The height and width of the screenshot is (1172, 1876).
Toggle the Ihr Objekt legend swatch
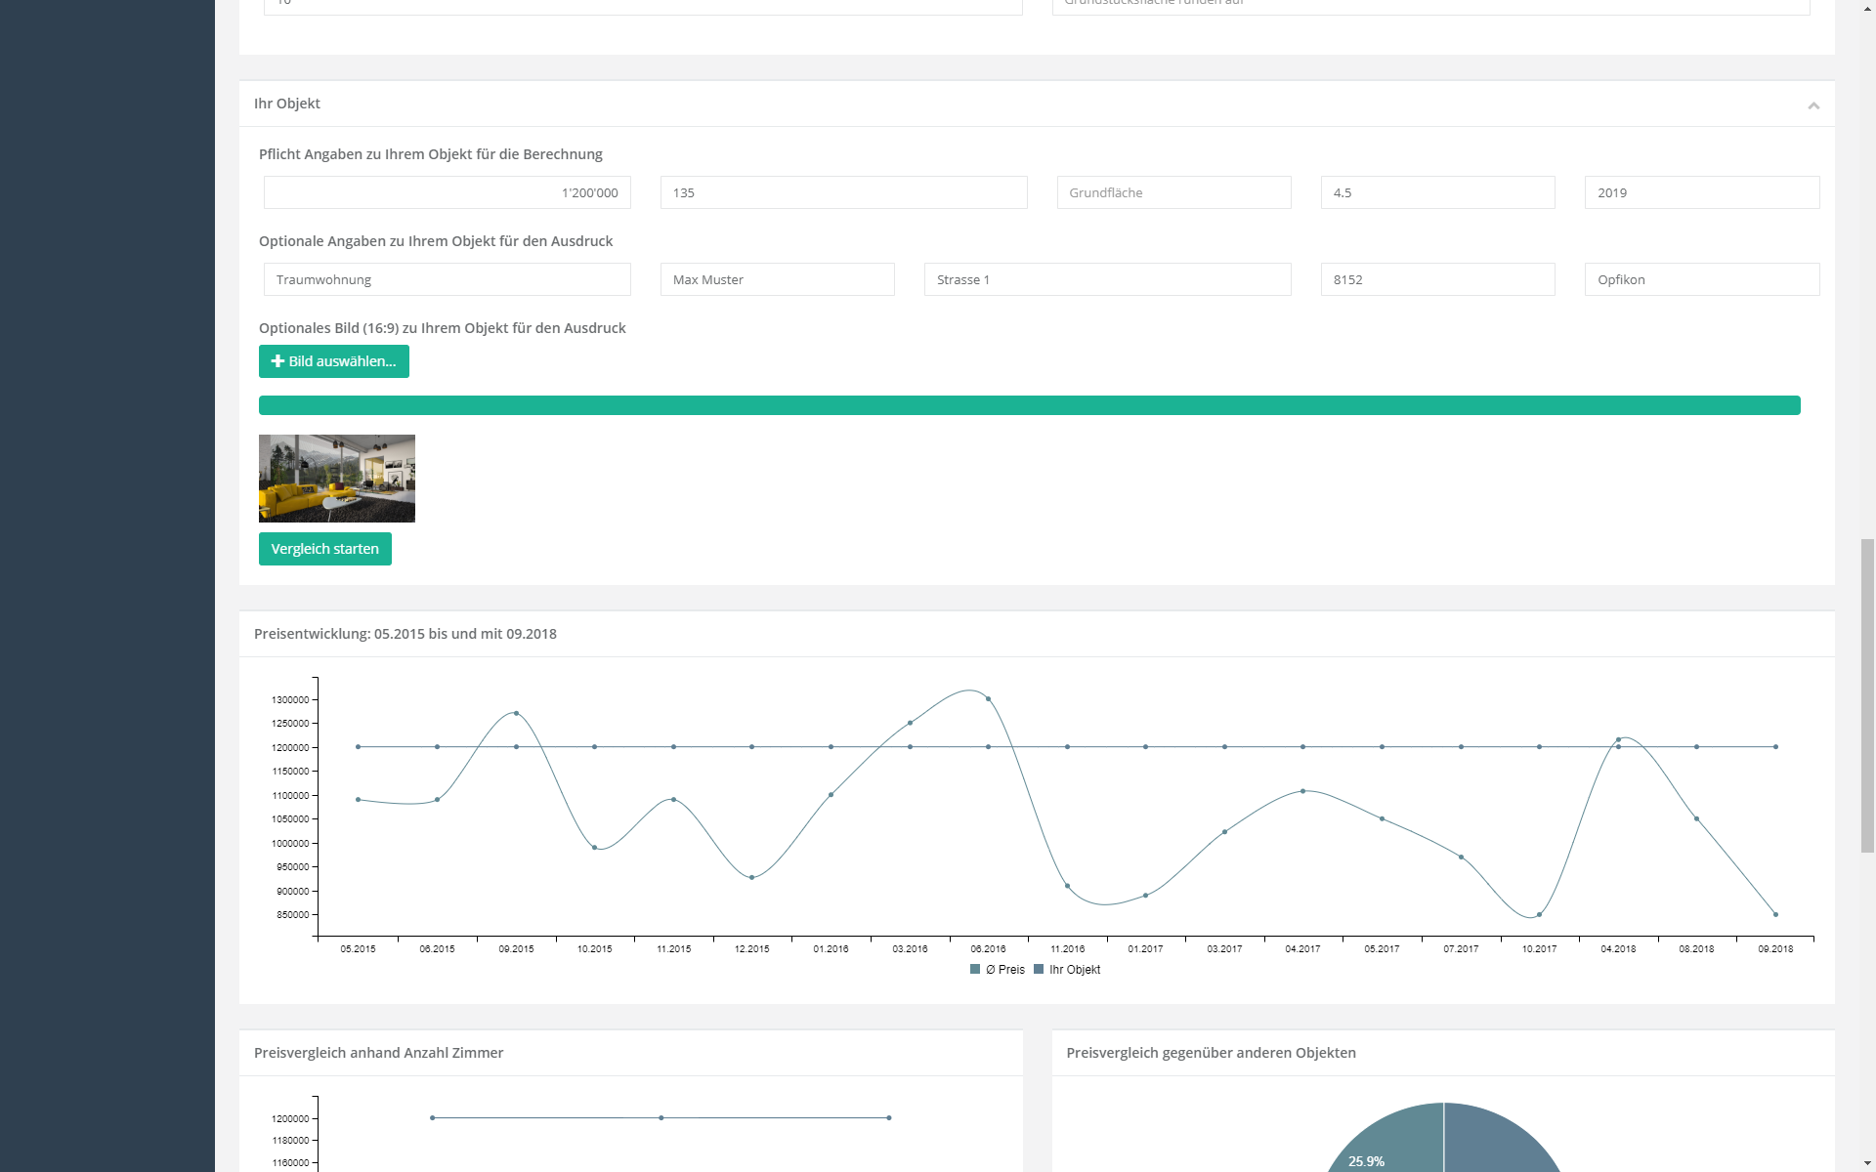1039,970
